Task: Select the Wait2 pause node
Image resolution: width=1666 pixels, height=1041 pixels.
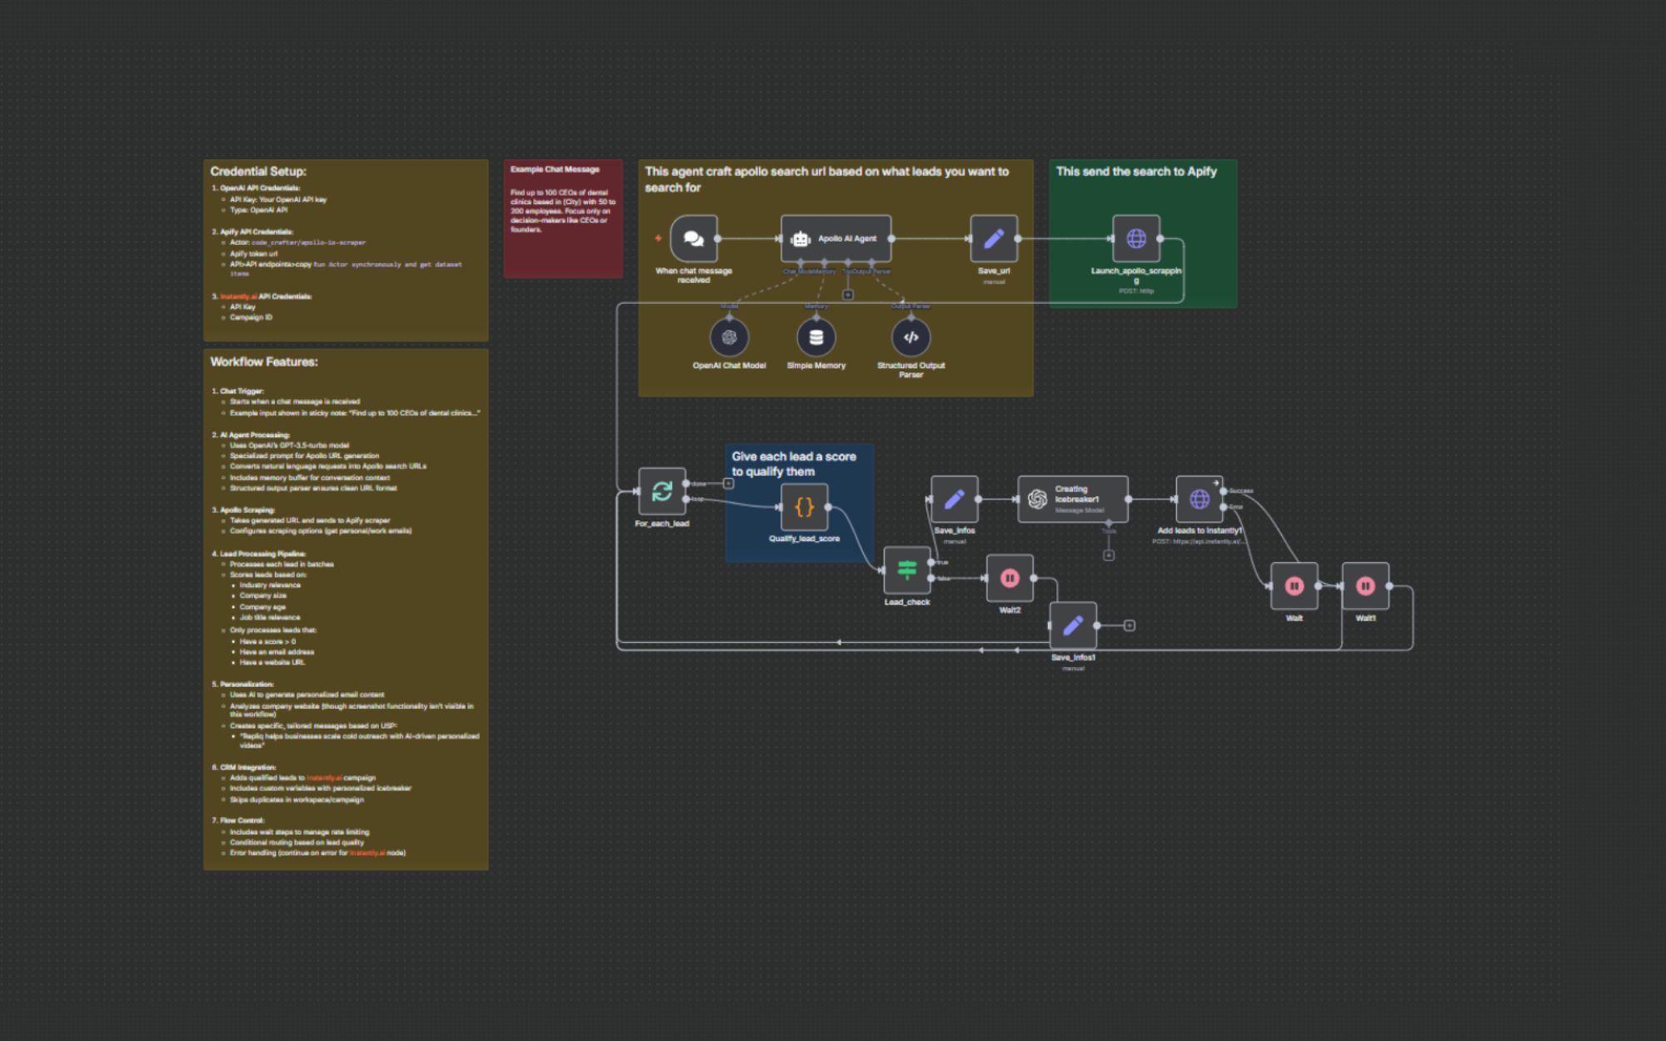Action: click(x=1010, y=578)
